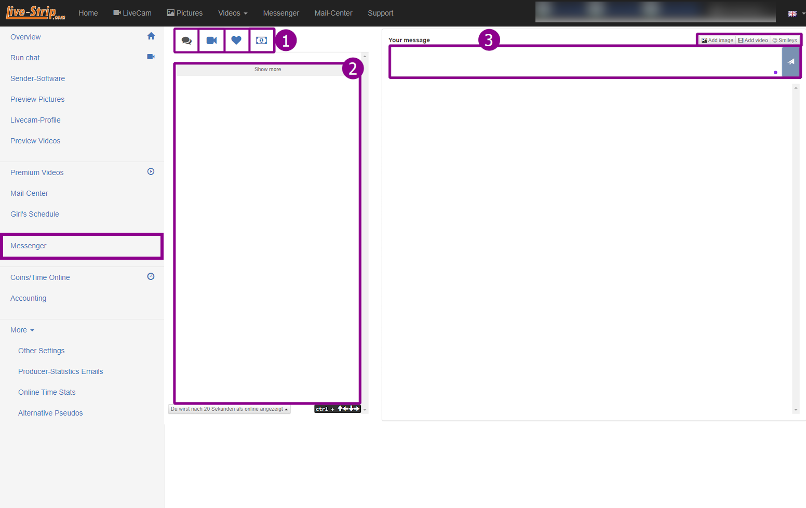Click Show more in conversation list
Screen dimensions: 806x508
coord(267,70)
